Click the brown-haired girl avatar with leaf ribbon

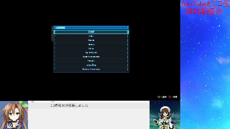(14, 115)
